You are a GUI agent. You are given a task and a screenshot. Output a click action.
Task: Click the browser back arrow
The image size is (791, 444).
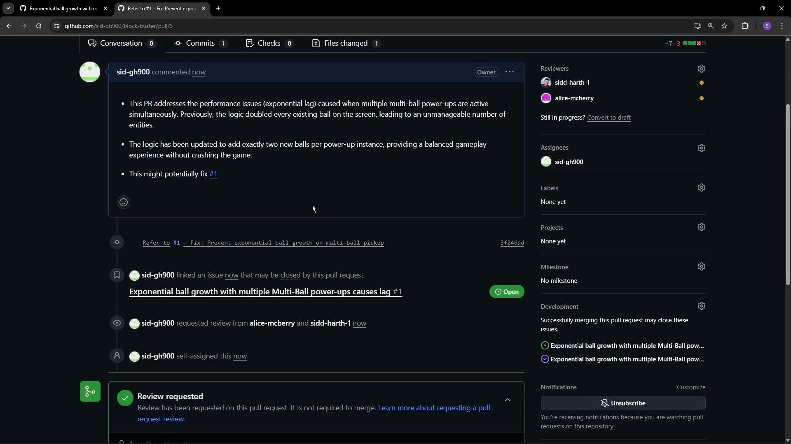coord(9,26)
